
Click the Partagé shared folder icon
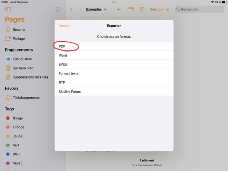click(x=8, y=38)
